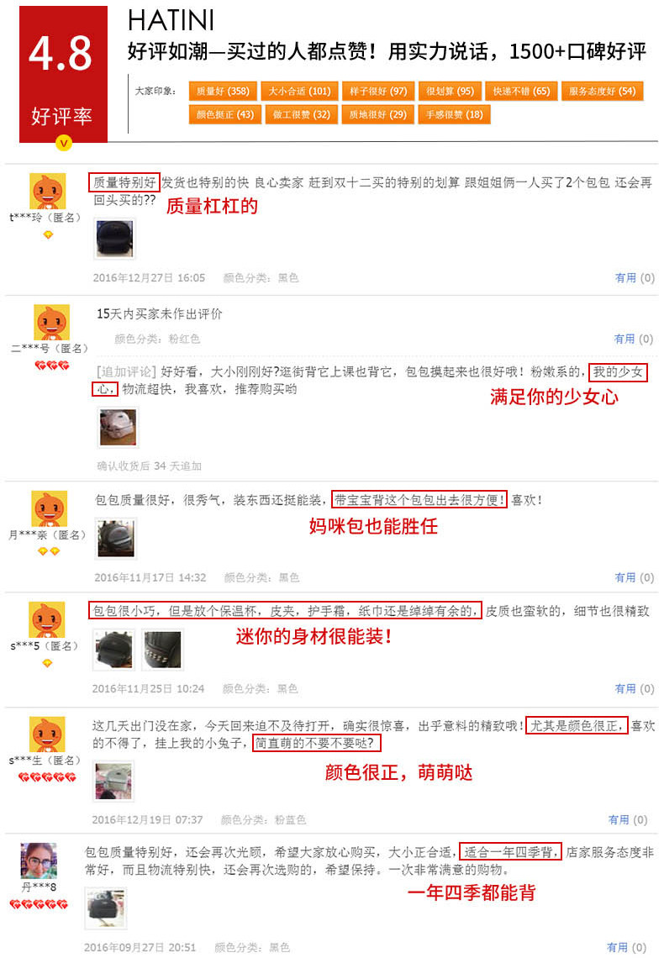Select the 质量好 (358) impression tag

(x=223, y=92)
